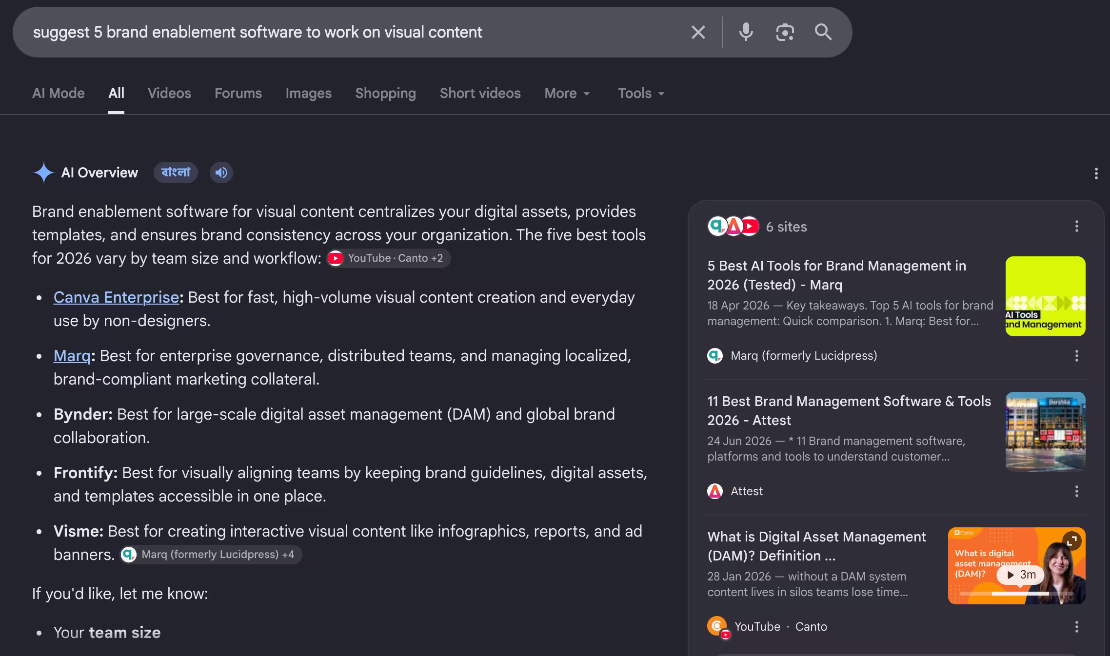Click the Canto video progress bar
This screenshot has height=656, width=1110.
[1016, 594]
